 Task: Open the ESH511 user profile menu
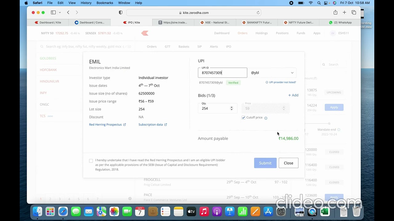click(340, 33)
